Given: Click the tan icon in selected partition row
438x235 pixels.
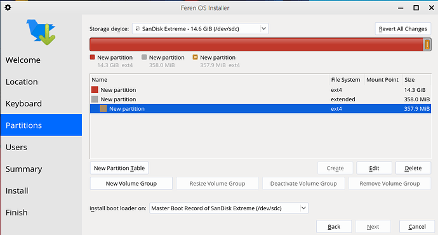Looking at the screenshot, I should tap(103, 109).
